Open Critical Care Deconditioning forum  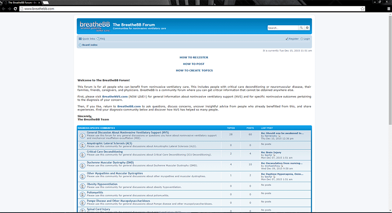105,152
